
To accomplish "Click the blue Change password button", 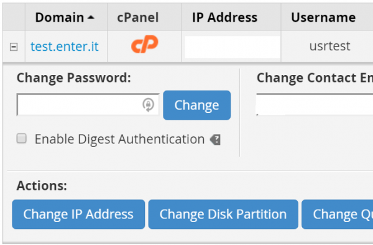I will pos(196,105).
